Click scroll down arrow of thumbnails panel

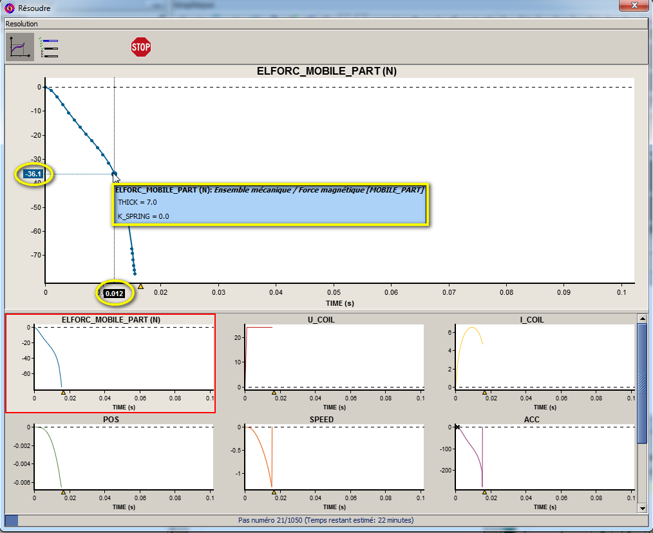pyautogui.click(x=641, y=508)
